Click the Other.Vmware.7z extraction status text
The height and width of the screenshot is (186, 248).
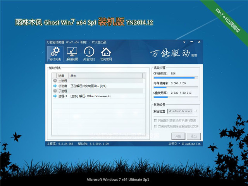(91, 96)
